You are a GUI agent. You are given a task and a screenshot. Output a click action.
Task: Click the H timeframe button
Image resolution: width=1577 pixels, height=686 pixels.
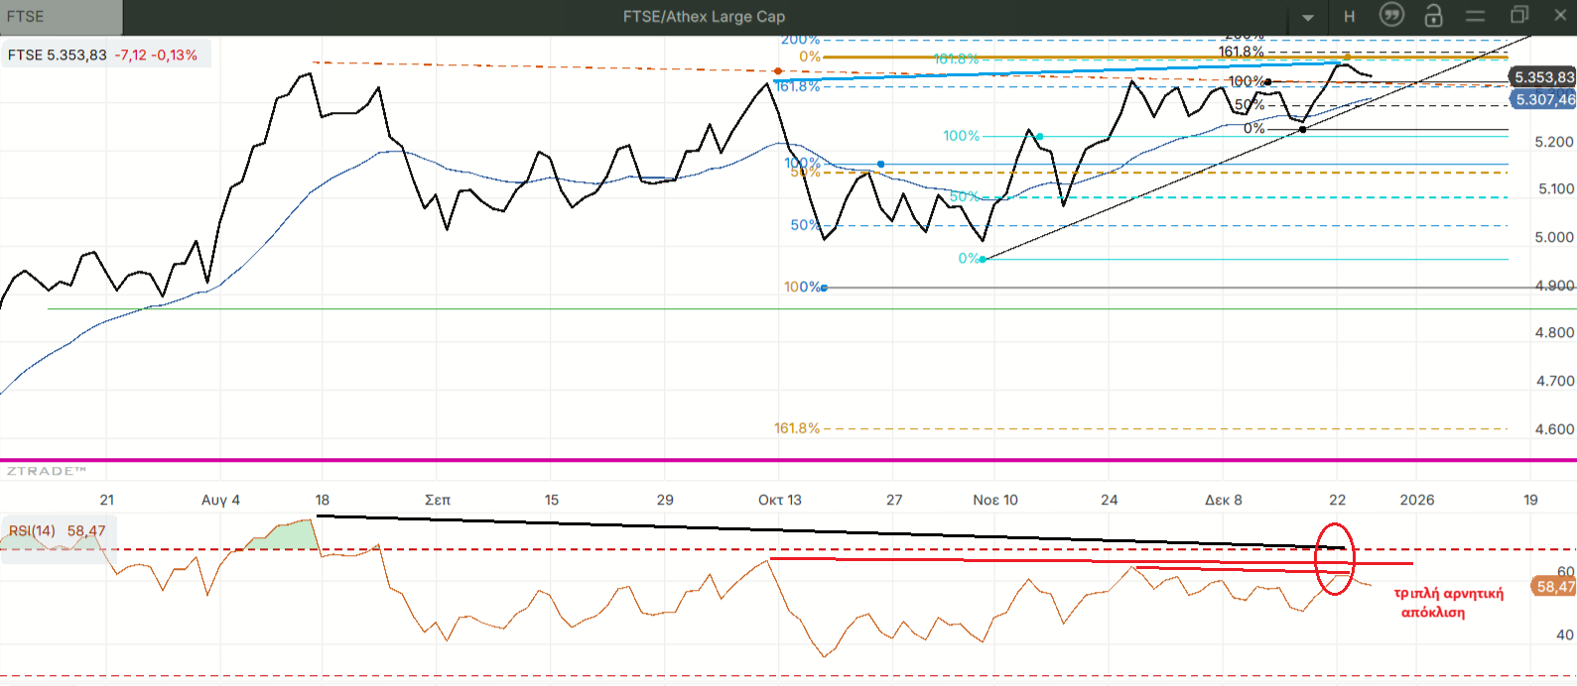coord(1349,17)
